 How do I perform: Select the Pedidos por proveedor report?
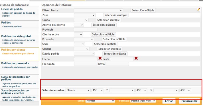tap(19, 68)
